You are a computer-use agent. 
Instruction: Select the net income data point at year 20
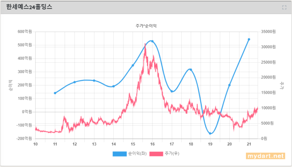(x=229, y=85)
